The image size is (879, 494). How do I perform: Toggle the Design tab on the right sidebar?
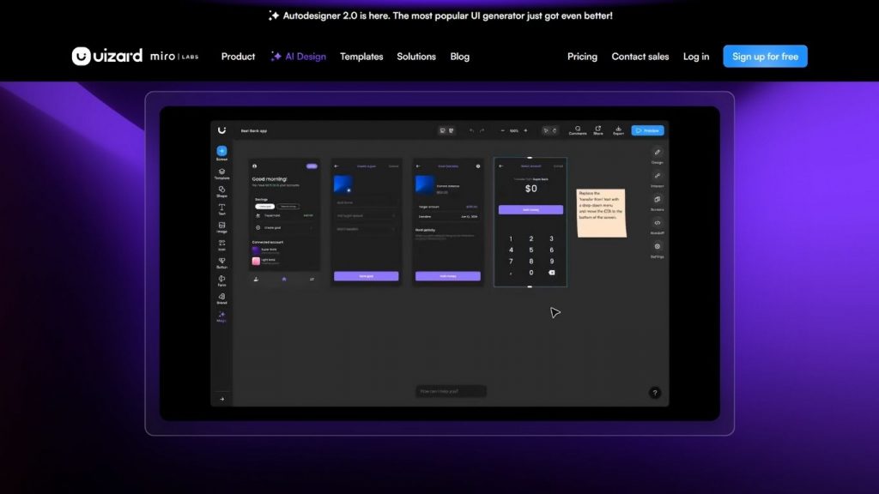657,155
